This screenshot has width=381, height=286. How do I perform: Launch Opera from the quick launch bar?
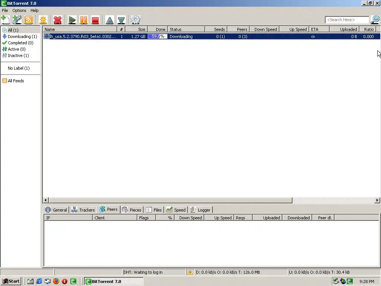(65, 282)
